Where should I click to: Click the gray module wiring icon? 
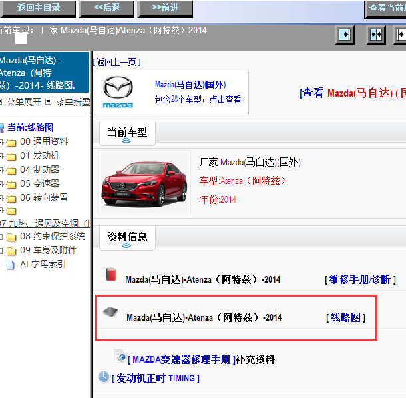coord(110,311)
